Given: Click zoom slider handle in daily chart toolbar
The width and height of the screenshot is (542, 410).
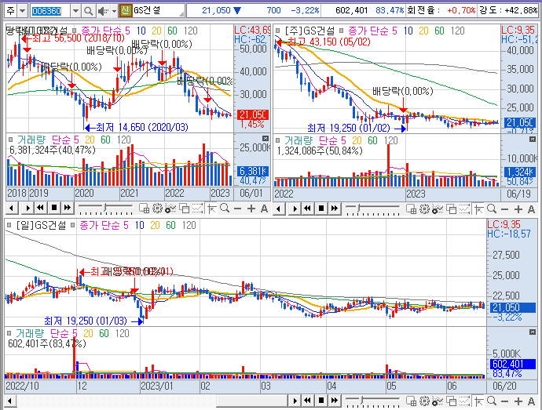Looking at the screenshot, I should (361, 401).
